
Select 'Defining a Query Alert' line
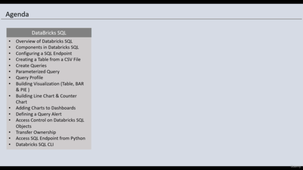(39, 114)
